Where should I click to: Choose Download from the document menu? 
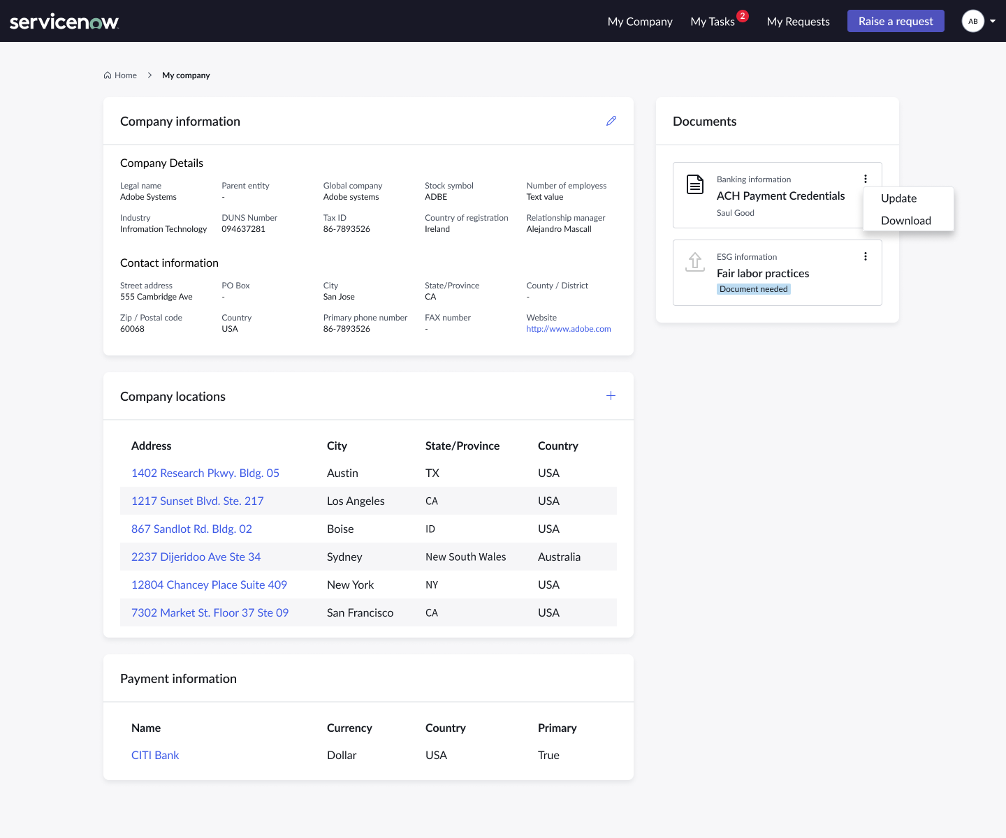click(x=905, y=221)
